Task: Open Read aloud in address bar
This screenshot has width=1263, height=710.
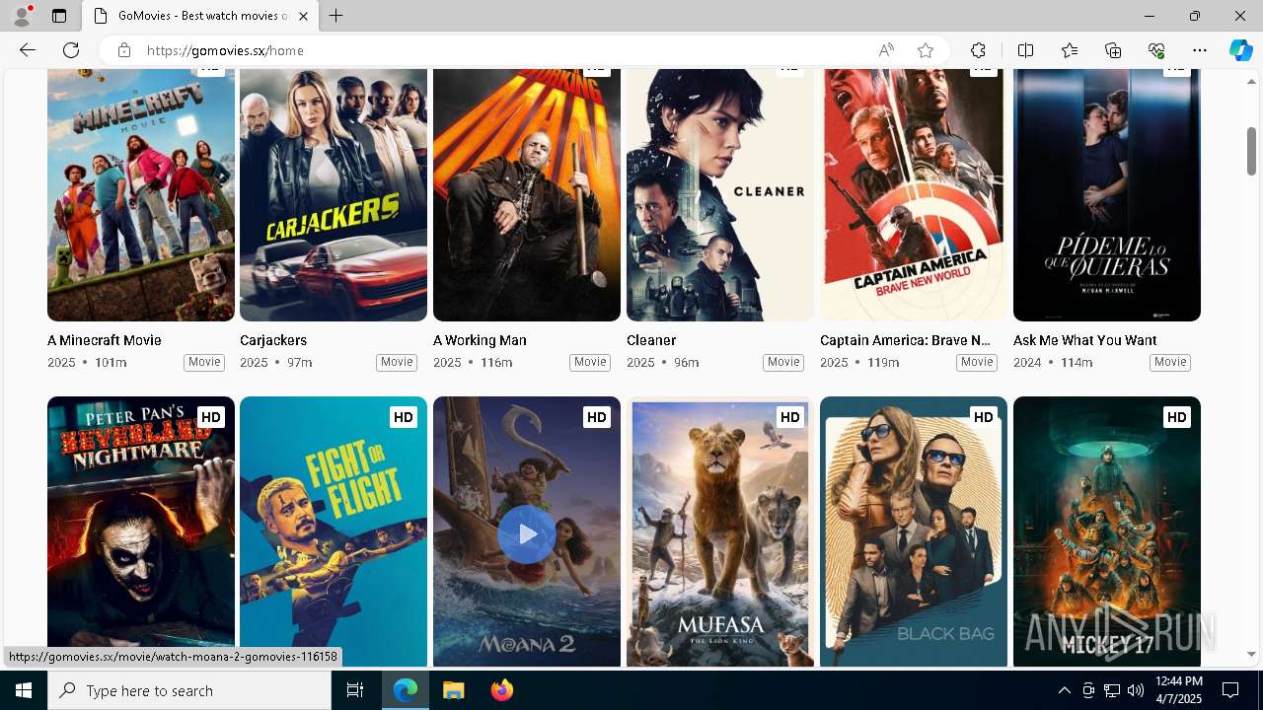Action: [886, 50]
